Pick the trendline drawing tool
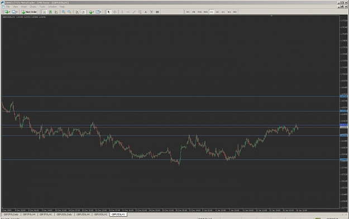 point(134,12)
